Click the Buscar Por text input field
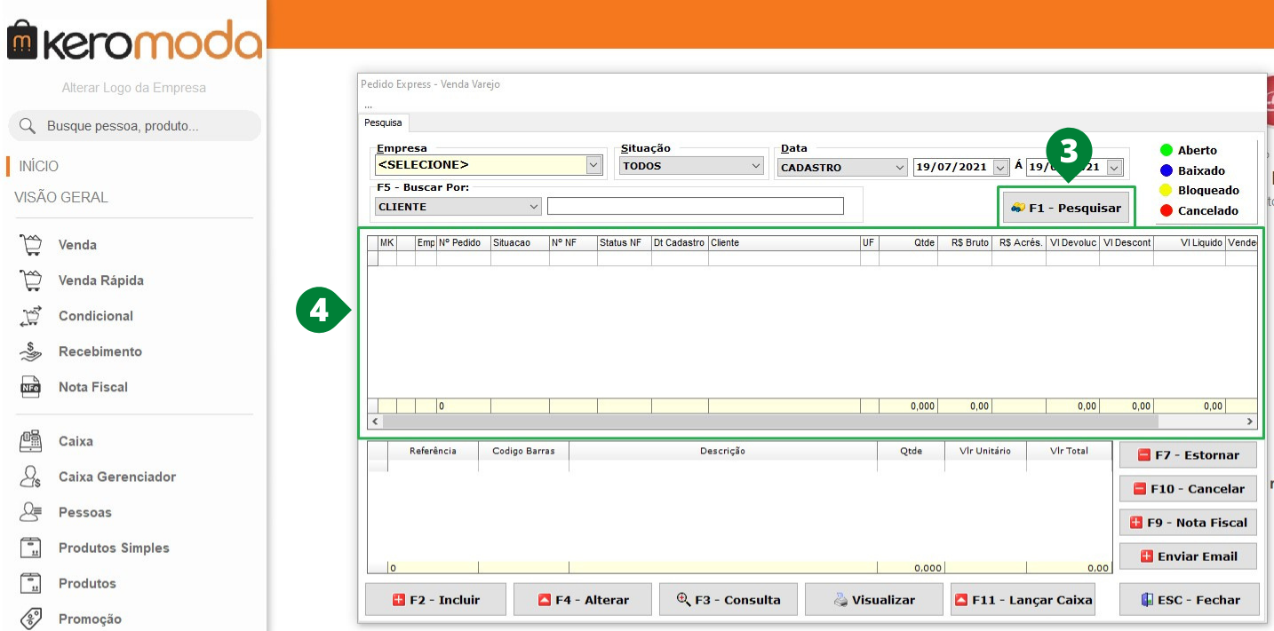 (696, 206)
